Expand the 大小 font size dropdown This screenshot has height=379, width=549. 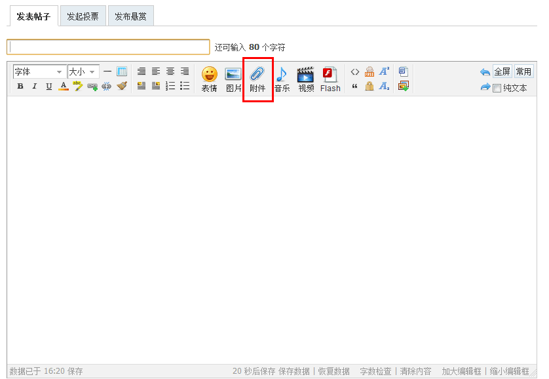83,71
